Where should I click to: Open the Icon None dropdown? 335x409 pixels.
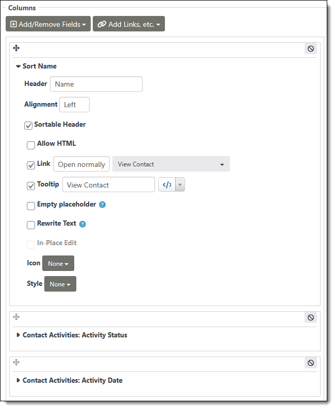58,264
